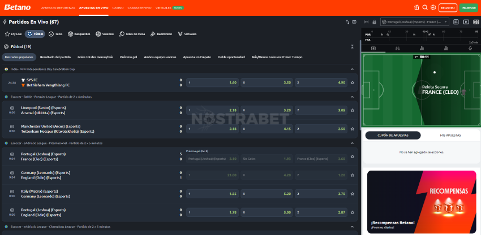Screen dimensions: 481x235
Task: Select Apuestas en Vivo menu item
Action: [x=93, y=8]
